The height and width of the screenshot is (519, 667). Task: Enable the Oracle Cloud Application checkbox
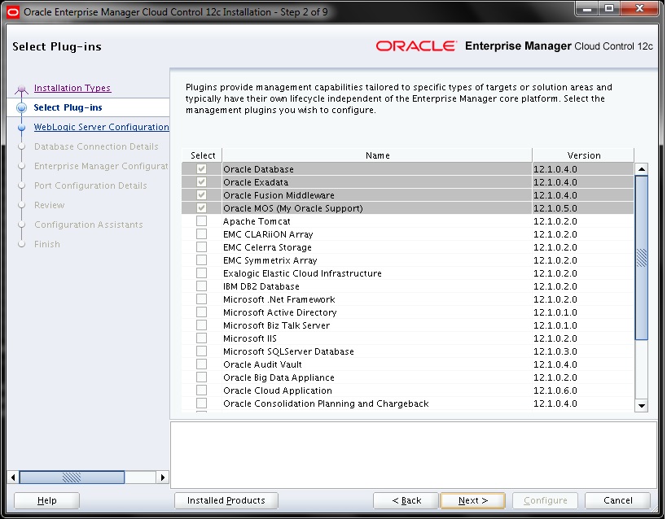coord(202,390)
